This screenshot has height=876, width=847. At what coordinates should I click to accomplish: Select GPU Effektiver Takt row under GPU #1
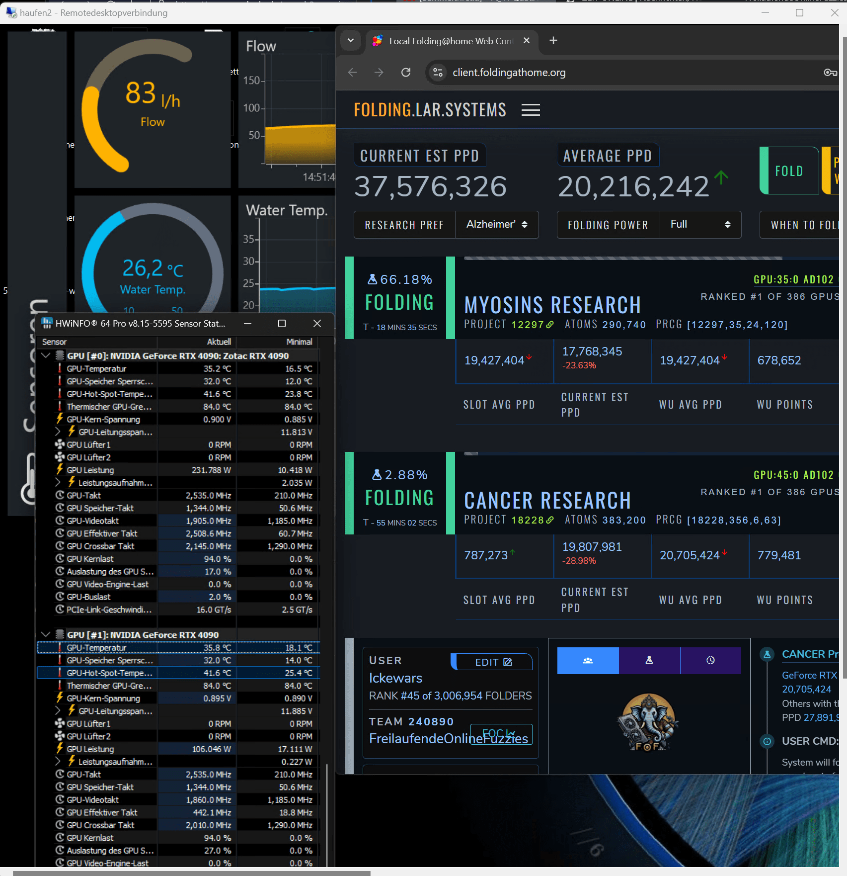178,812
